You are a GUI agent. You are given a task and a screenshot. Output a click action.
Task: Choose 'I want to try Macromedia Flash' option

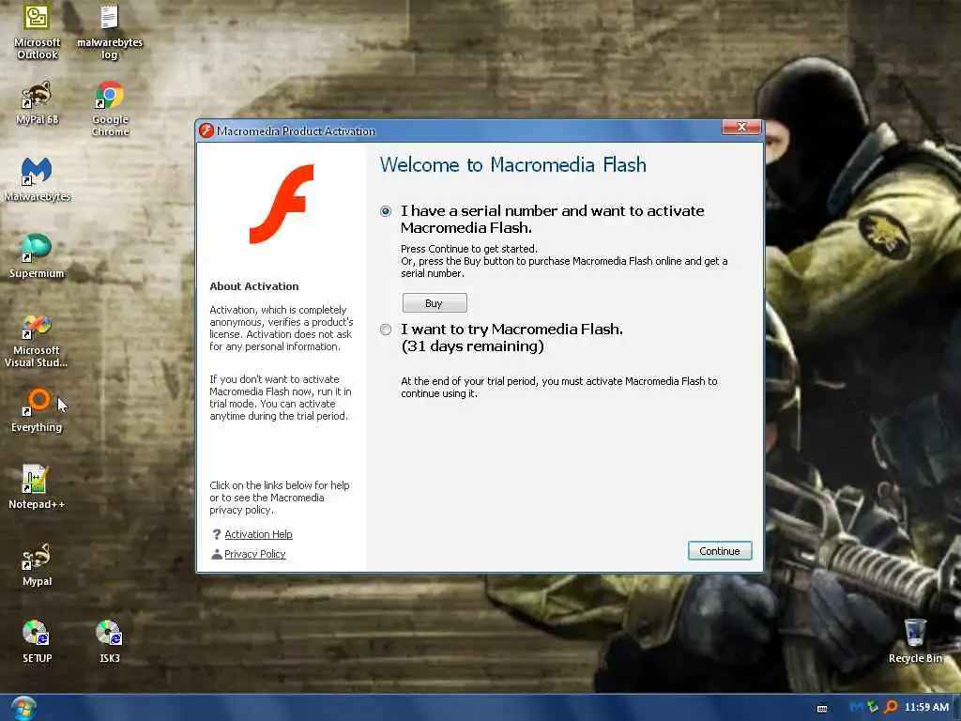click(x=386, y=330)
